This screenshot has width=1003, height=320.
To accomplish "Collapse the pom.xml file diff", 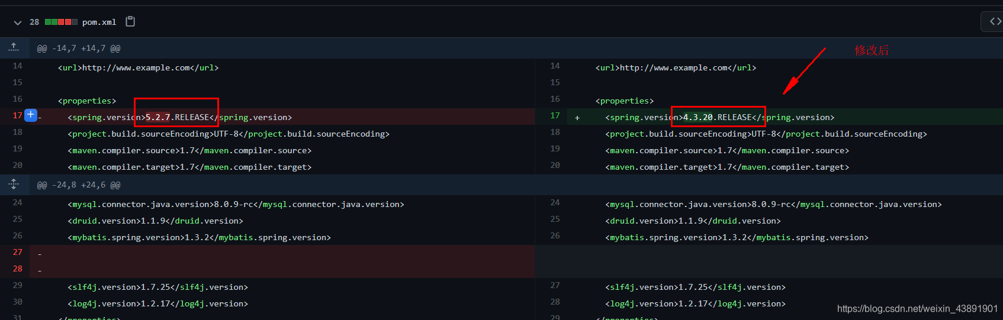I will pos(18,22).
